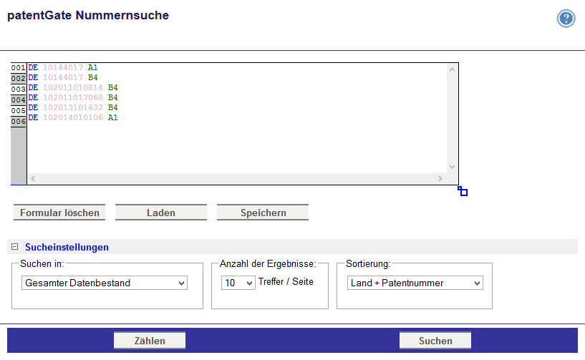Screen dimensions: 585x360
Task: Click the Anzahl der Ergebnisse: label
Action: pyautogui.click(x=268, y=264)
